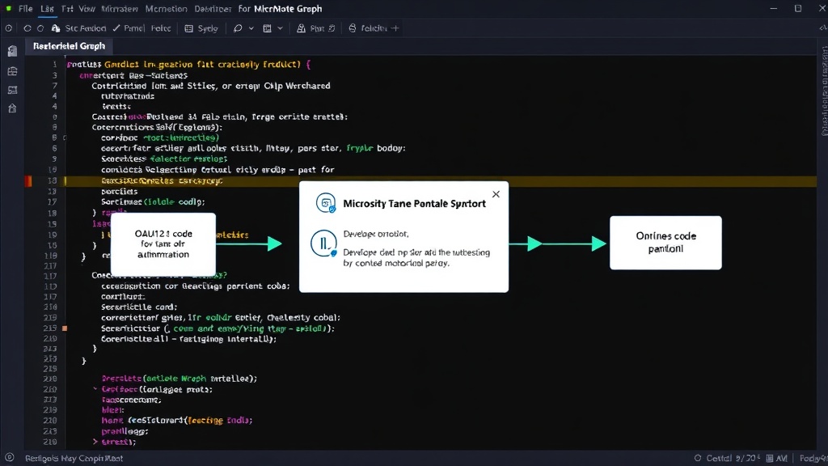
Task: Click the checkmark Pmel toolbar item
Action: coord(128,28)
